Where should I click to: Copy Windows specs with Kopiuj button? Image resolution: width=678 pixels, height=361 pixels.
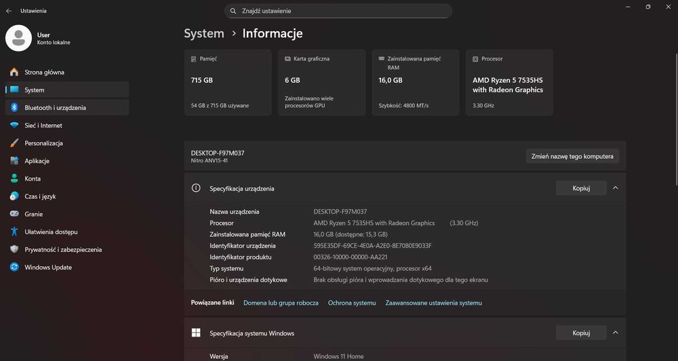[x=581, y=333]
